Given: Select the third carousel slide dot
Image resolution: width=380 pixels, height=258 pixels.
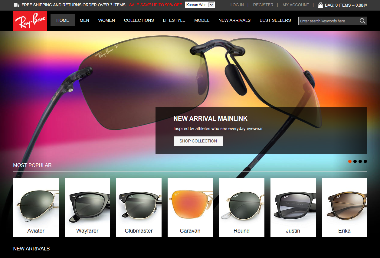Looking at the screenshot, I should point(360,161).
